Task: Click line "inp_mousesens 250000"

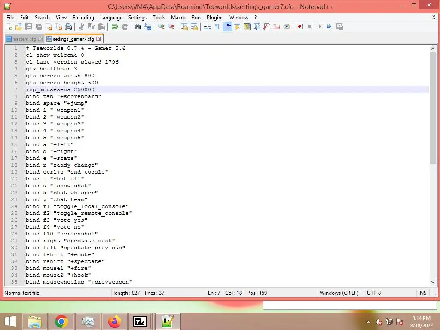Action: (x=60, y=89)
